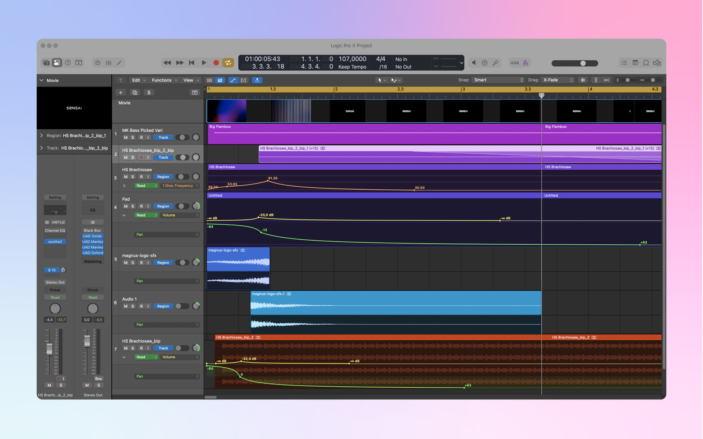This screenshot has width=703, height=439.
Task: Open the Library icon in control bar
Action: point(46,63)
